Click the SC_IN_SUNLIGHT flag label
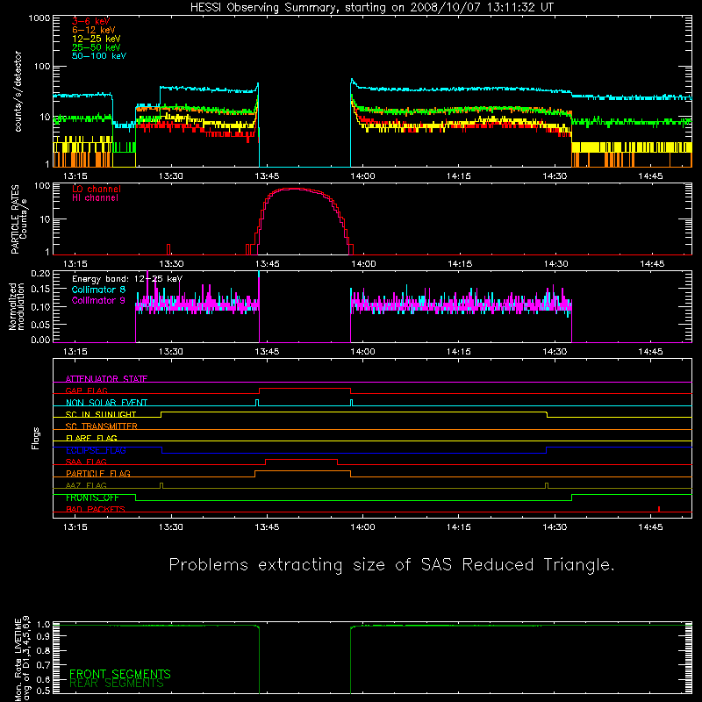 [101, 414]
